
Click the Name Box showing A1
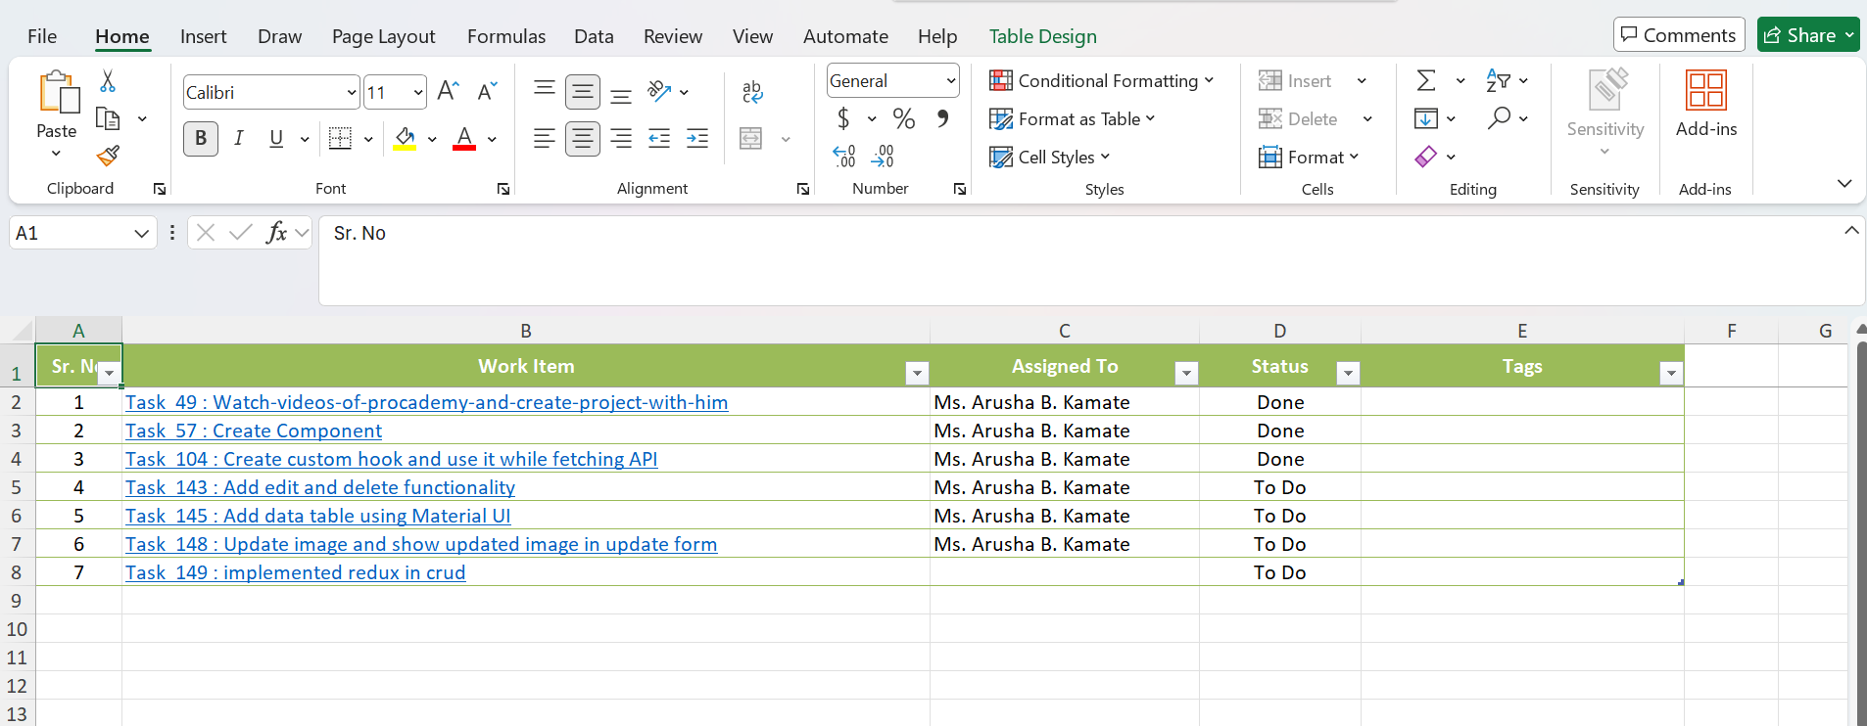(83, 233)
